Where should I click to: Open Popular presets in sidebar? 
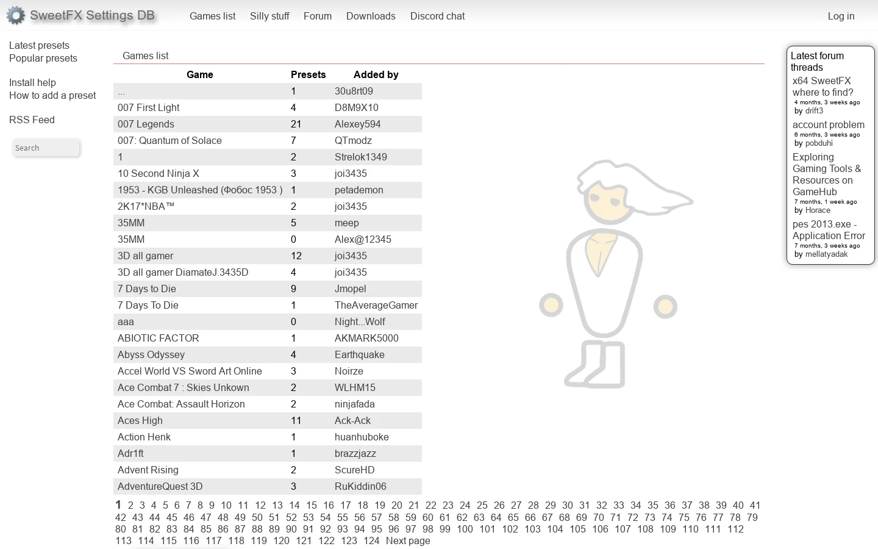click(x=43, y=58)
